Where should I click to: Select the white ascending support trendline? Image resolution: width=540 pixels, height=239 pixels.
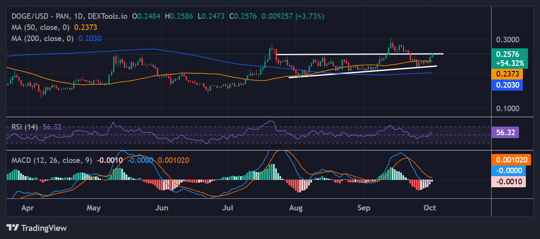point(364,72)
